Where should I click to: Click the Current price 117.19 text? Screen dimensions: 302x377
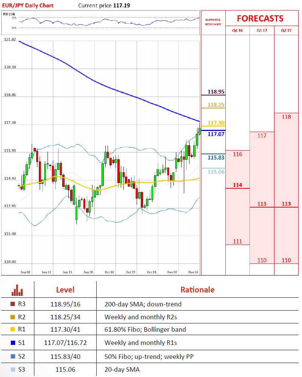pos(104,6)
